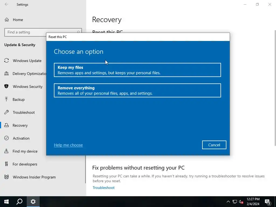Viewport: 276px width, 207px height.
Task: Click the Activation checkmark icon
Action: coord(6,138)
